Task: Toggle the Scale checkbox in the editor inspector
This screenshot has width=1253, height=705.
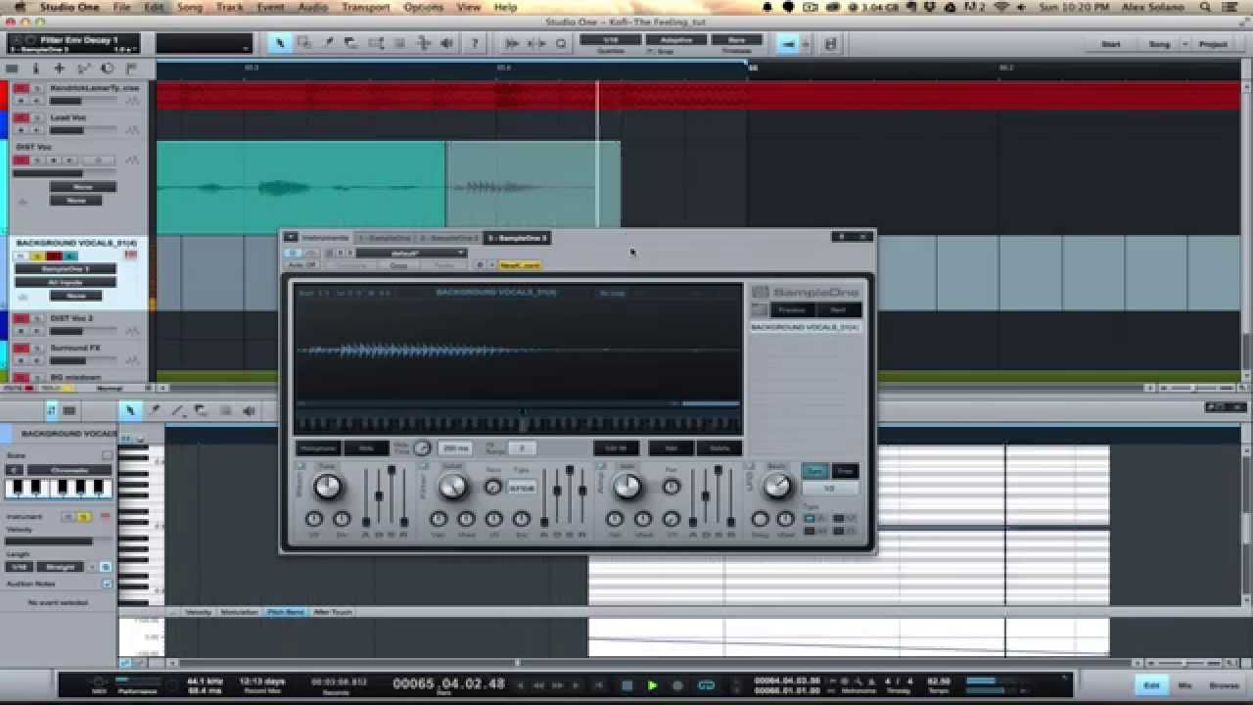Action: (x=107, y=455)
